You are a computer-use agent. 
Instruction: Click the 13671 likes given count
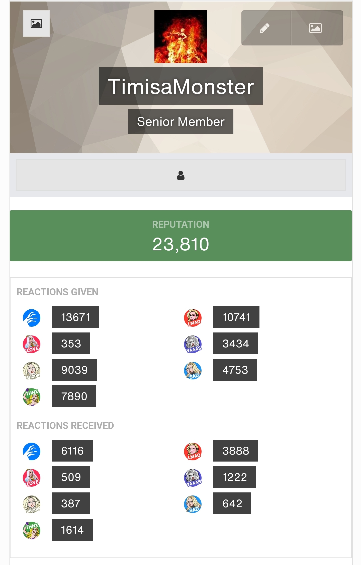75,317
